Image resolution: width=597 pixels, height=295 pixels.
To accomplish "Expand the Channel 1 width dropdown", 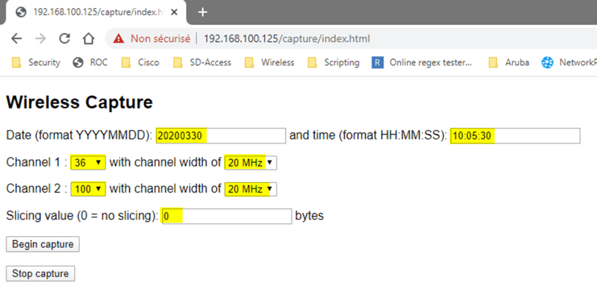I will coord(250,162).
